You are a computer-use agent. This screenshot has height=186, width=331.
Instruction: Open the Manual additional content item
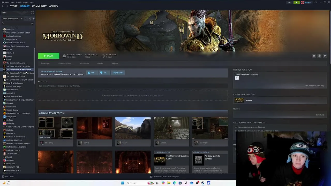280,100
